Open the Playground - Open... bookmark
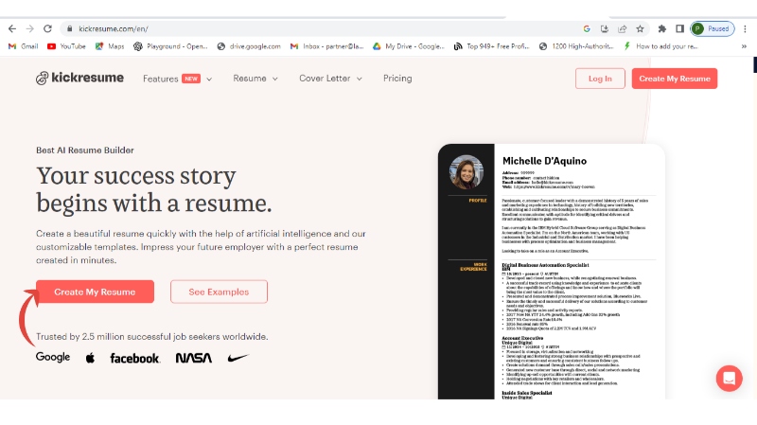Screen dimensions: 757x425 click(171, 46)
